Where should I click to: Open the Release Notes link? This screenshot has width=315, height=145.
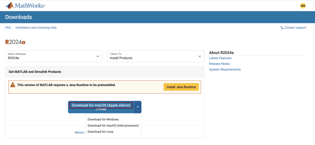(x=219, y=64)
